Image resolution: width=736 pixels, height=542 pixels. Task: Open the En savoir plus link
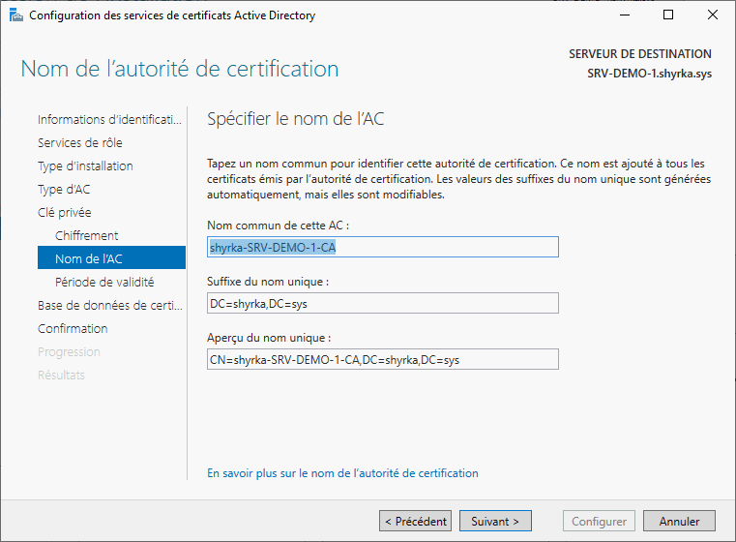tap(342, 473)
